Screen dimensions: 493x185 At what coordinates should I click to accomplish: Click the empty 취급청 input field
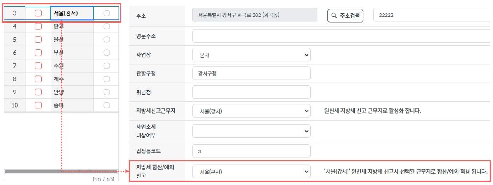tap(251, 92)
